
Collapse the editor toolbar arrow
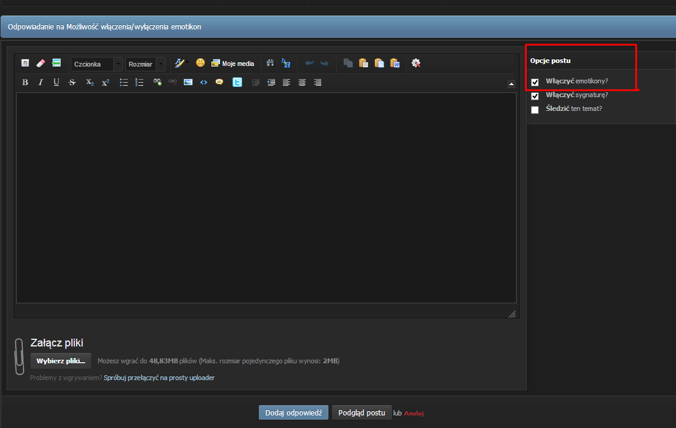[x=511, y=84]
